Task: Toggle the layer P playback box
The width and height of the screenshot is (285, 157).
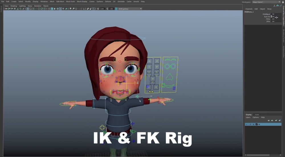Action: [x=250, y=124]
